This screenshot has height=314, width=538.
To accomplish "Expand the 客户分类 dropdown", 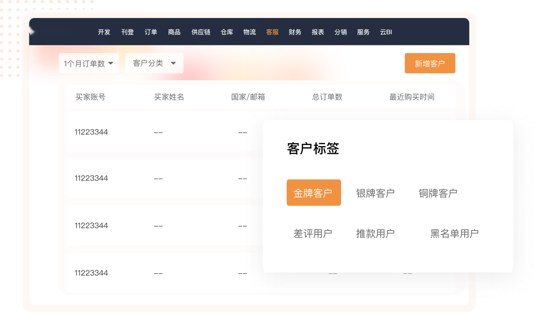I will 154,63.
